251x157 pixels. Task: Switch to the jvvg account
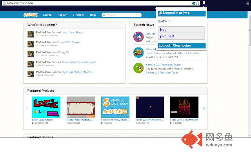coord(181,30)
